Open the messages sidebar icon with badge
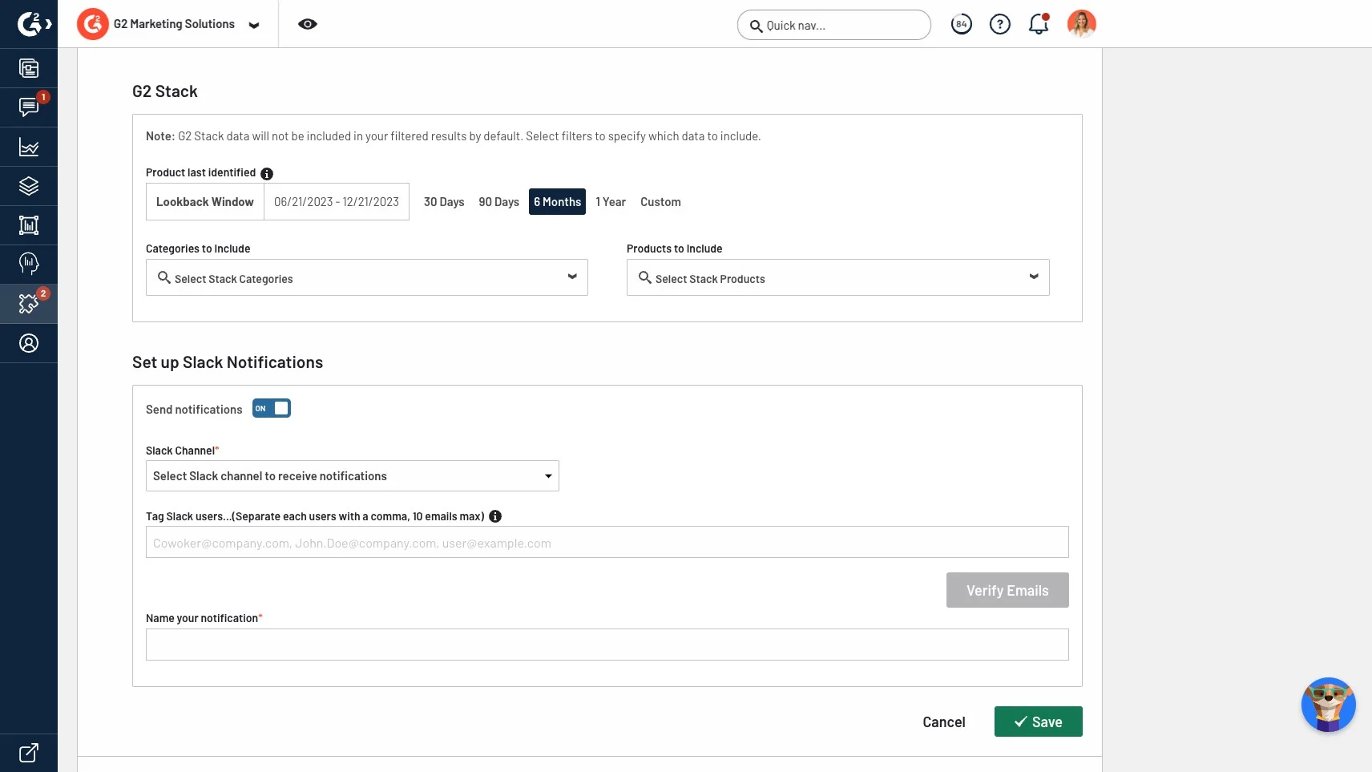 29,107
